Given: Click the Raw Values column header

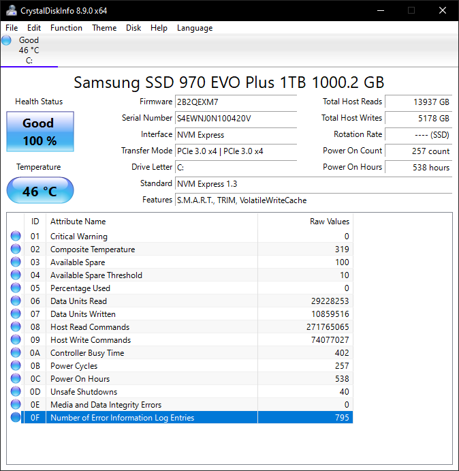Looking at the screenshot, I should click(x=305, y=222).
